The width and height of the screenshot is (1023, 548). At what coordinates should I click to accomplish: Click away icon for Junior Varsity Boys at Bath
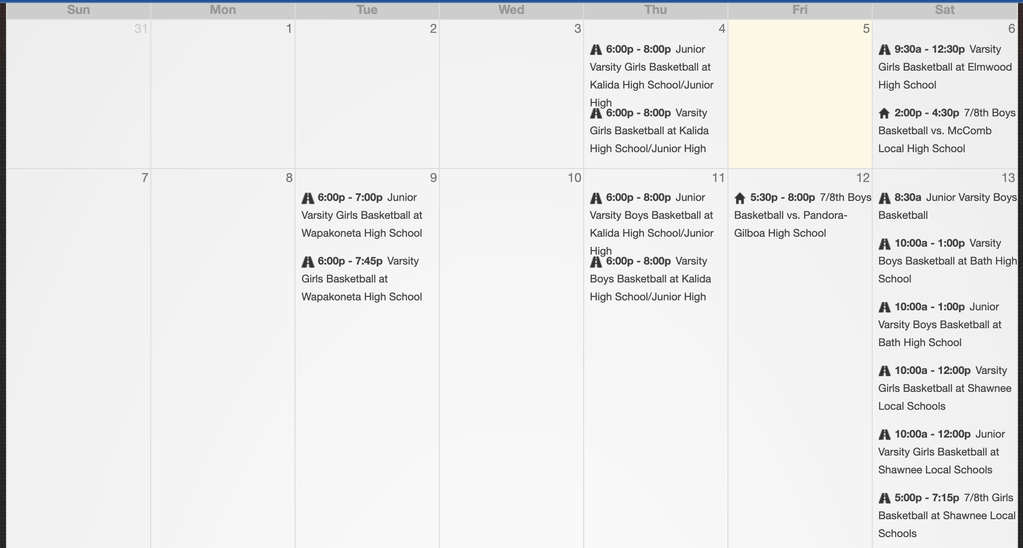pyautogui.click(x=884, y=307)
